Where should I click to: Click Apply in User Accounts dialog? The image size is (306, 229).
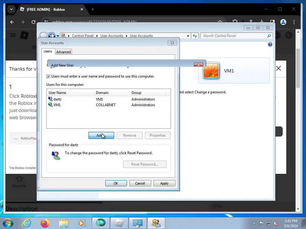point(164,183)
